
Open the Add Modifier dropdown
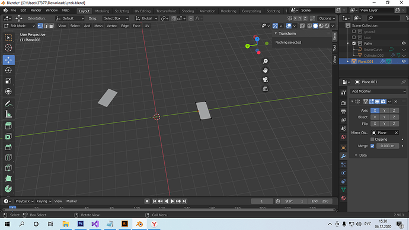tap(378, 91)
